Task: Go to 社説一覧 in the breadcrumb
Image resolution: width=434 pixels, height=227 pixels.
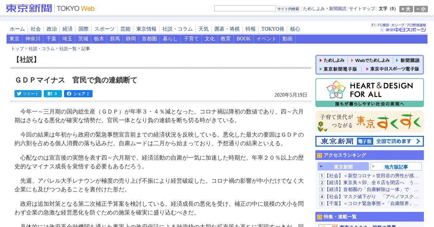Action: tap(68, 49)
